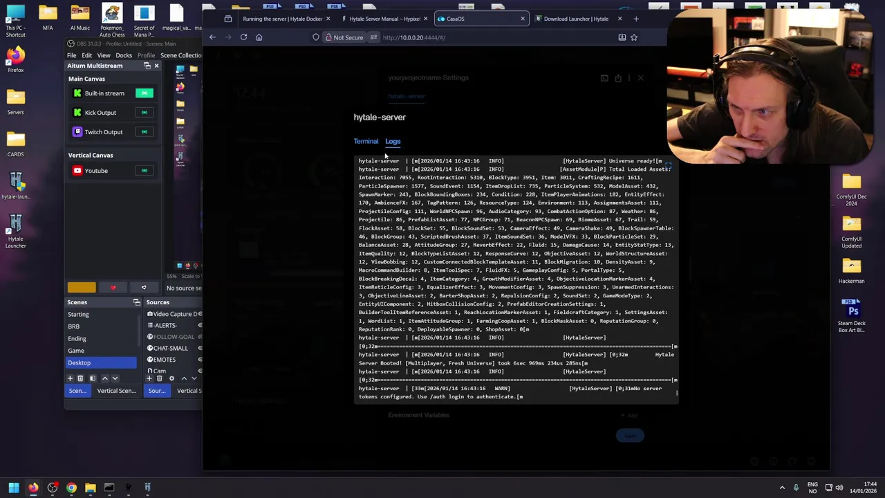Open the Not Secure site info
The width and height of the screenshot is (885, 498).
pos(344,37)
